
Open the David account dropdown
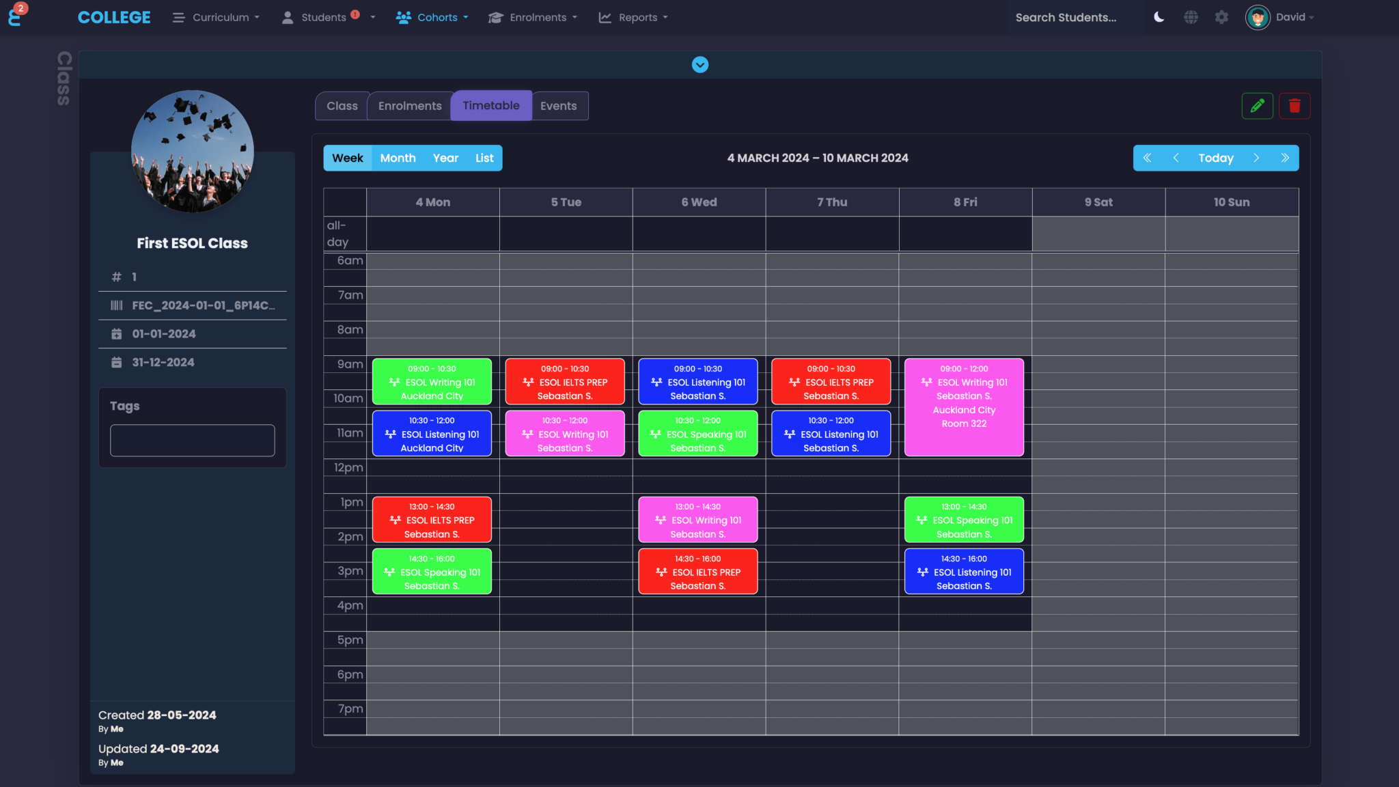coord(1290,17)
